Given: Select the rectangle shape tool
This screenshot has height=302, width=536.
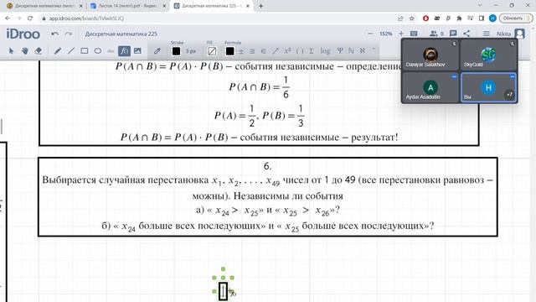Looking at the screenshot, I should (85, 51).
